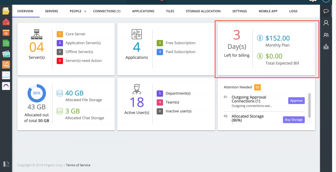This screenshot has height=172, width=336.
Task: Click the 04 Server(s) count
Action: (37, 47)
